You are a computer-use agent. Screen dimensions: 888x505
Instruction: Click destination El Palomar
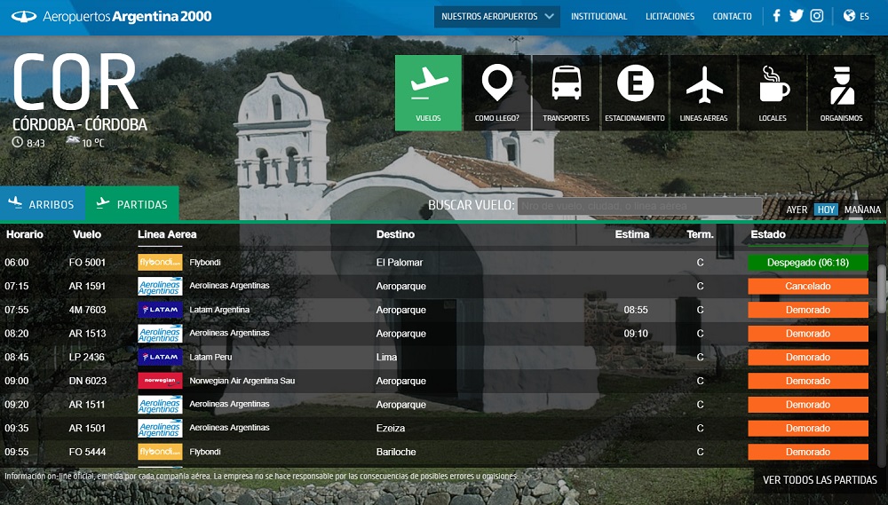400,262
